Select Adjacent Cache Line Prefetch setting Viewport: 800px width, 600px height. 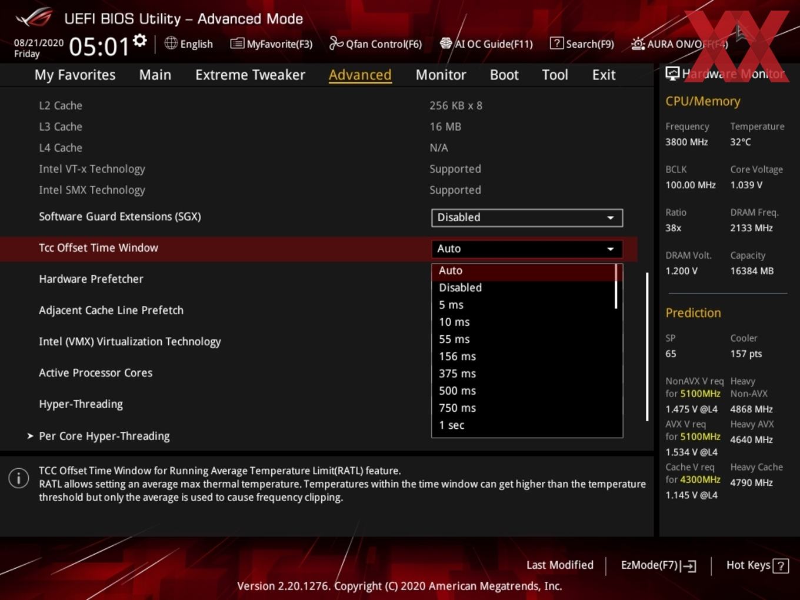(111, 311)
